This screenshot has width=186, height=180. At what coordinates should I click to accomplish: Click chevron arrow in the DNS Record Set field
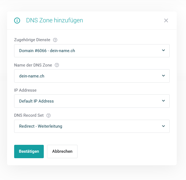pos(163,126)
